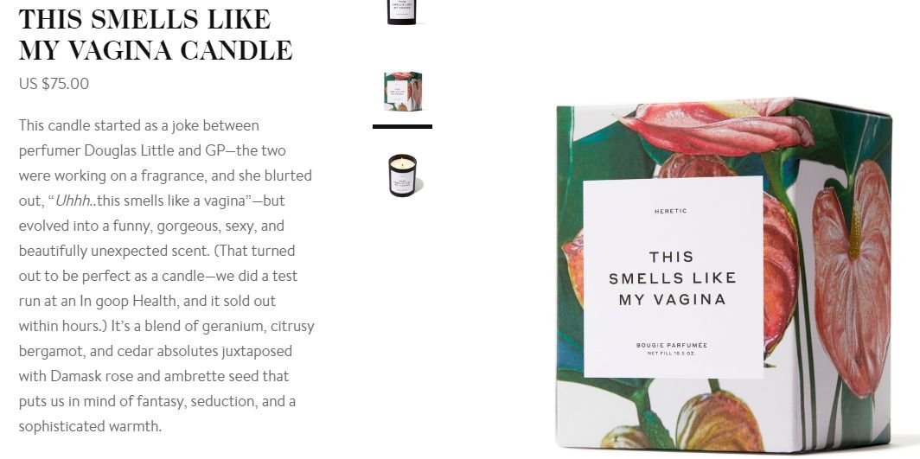Click the HERETIC brand text on box
Screen dimensions: 920x459
point(670,211)
